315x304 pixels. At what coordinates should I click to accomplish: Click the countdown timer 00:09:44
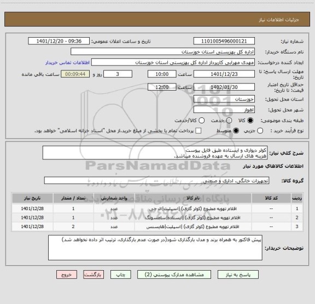pos(75,74)
